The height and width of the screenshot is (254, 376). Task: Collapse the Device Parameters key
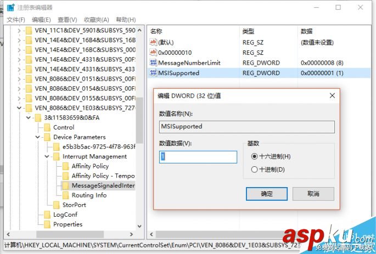[x=38, y=137]
